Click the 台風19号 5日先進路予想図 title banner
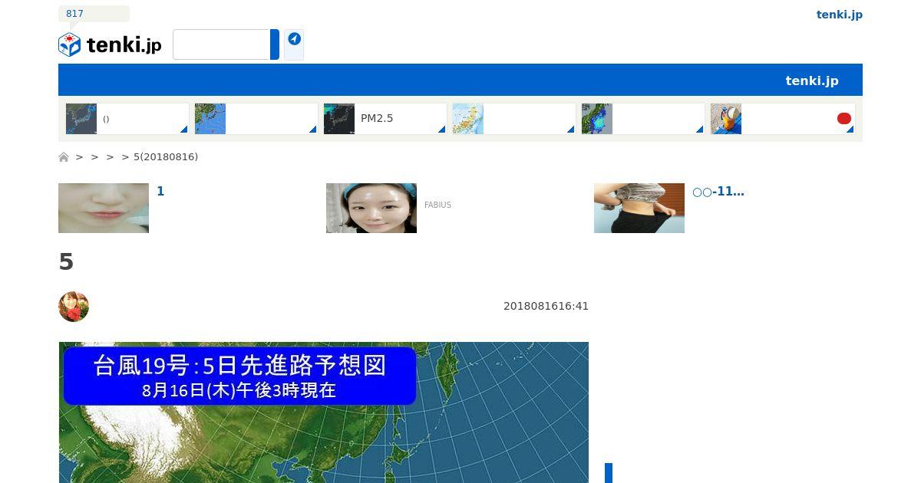Screen dimensions: 921x483 pos(239,376)
